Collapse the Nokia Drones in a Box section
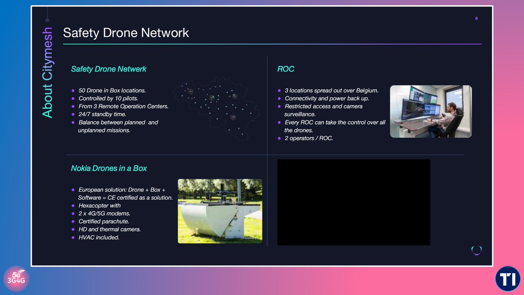This screenshot has width=524, height=295. pos(109,168)
